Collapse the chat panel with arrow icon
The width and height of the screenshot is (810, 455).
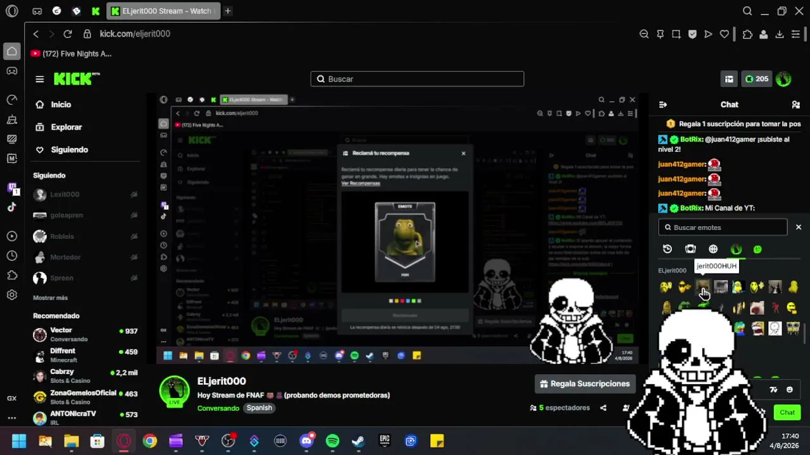tap(663, 105)
